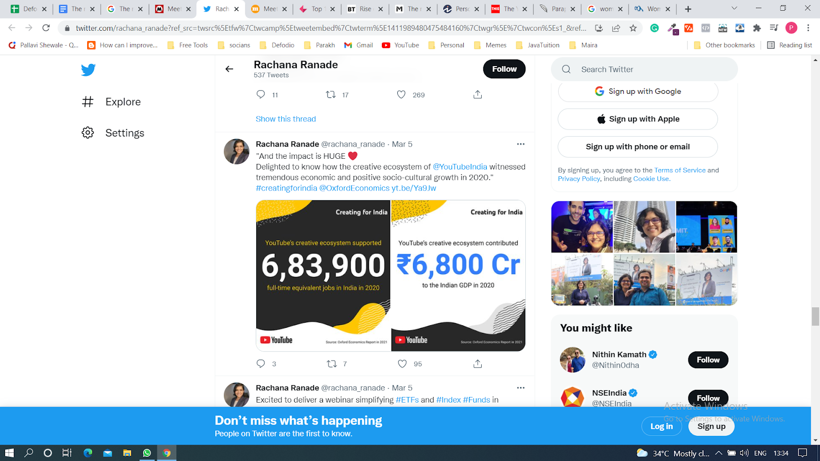Screen dimensions: 820x461
Task: Switch to the Perso tab
Action: pos(461,9)
